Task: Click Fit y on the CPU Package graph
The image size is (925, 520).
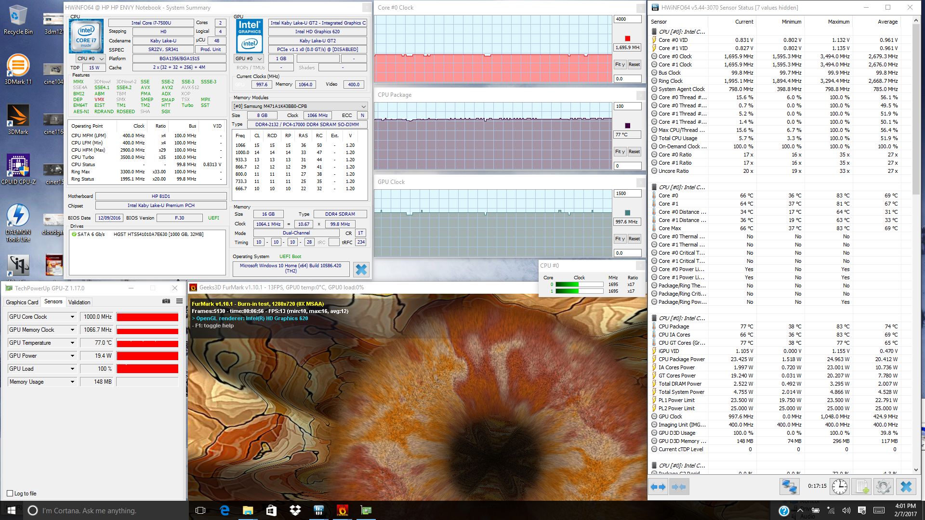Action: coord(620,152)
